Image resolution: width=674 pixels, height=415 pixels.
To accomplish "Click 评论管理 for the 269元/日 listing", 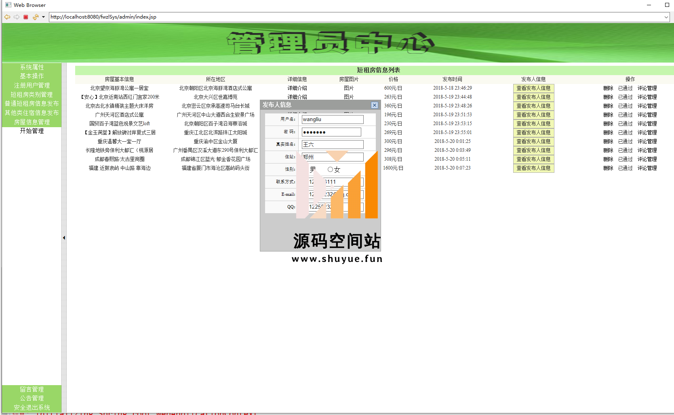I will pos(647,132).
